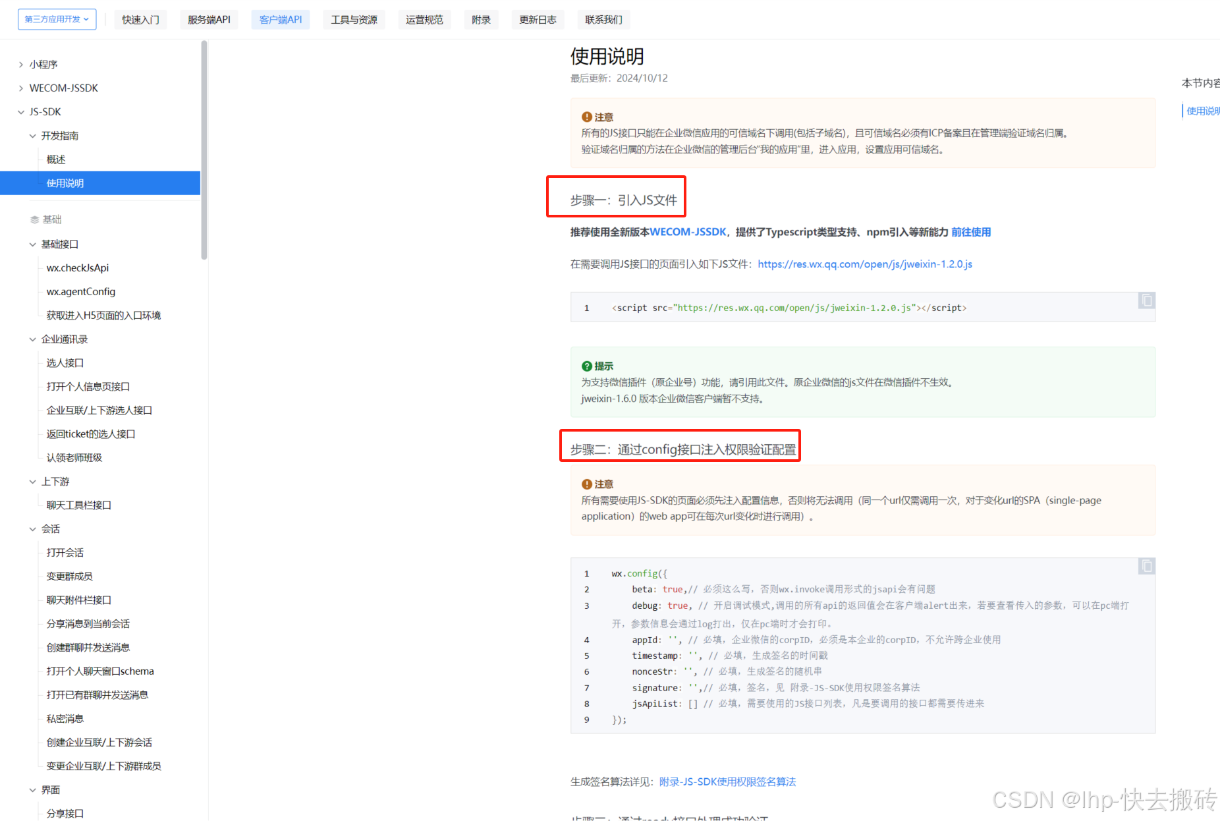Open 分享消息到当前会话 page
Image resolution: width=1220 pixels, height=821 pixels.
[x=88, y=624]
